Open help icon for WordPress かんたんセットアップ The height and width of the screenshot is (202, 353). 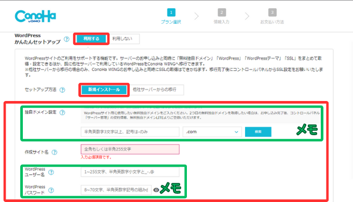pos(66,39)
